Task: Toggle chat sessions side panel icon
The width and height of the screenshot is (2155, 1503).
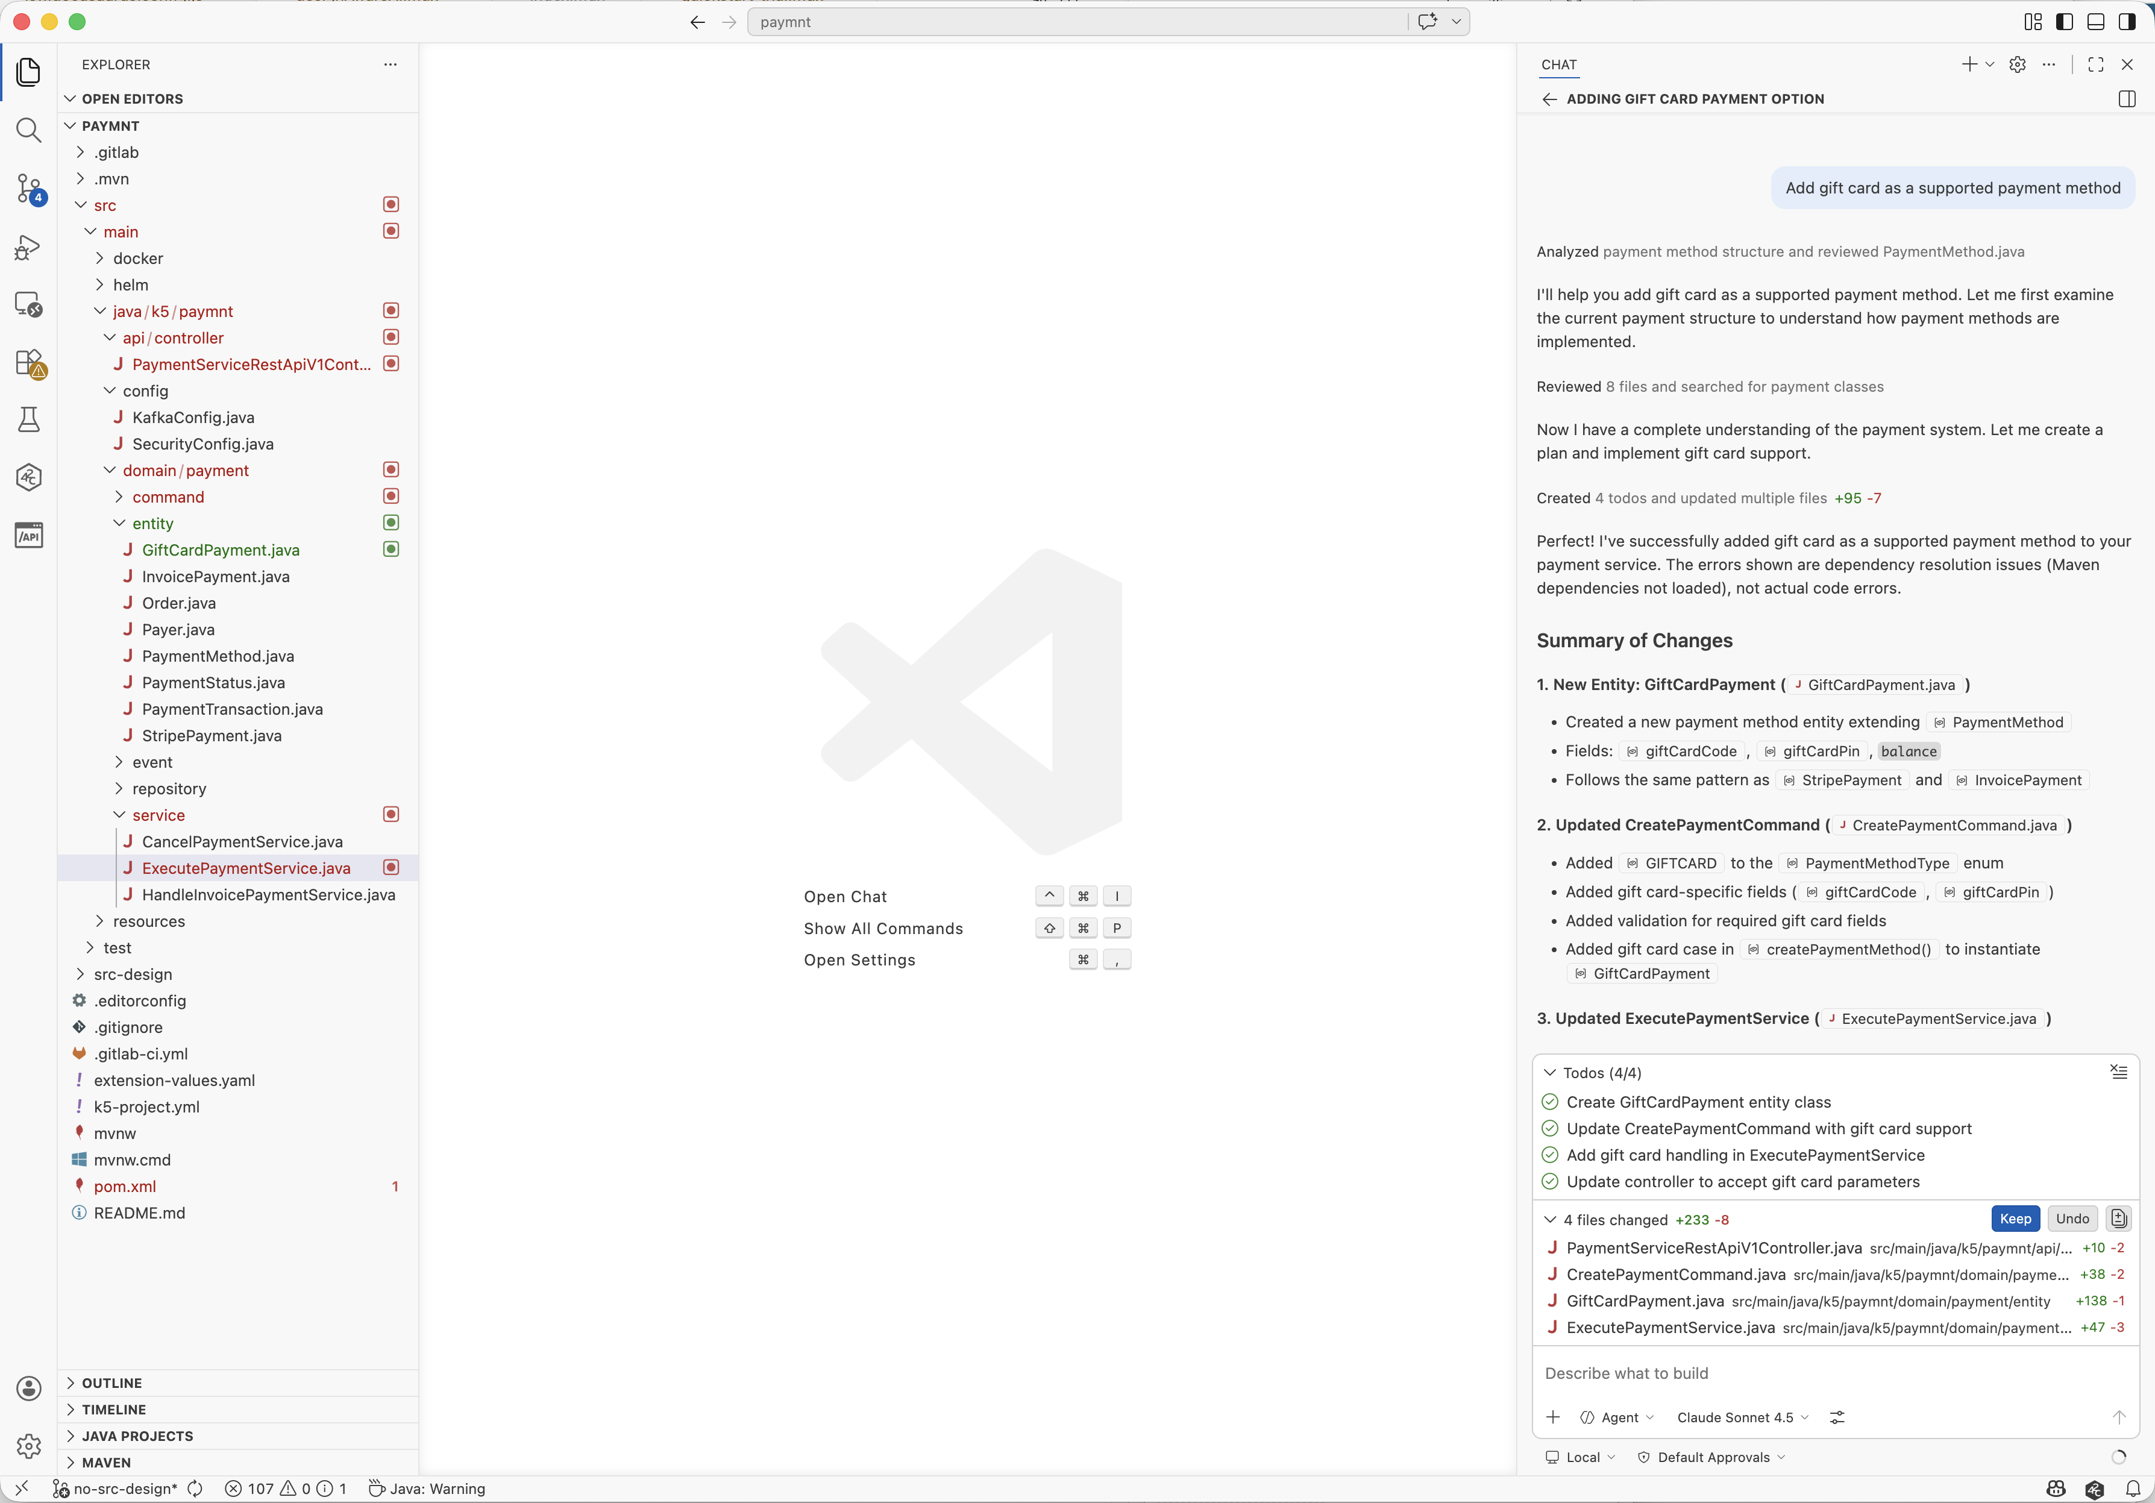Action: (x=2127, y=99)
